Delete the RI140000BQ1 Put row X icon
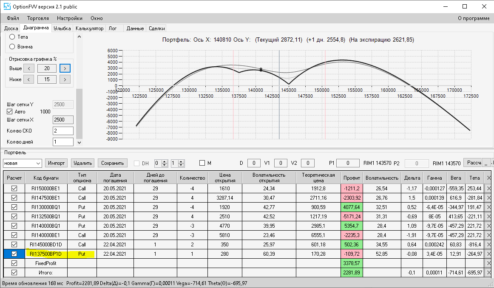This screenshot has width=494, height=288. pos(488,226)
